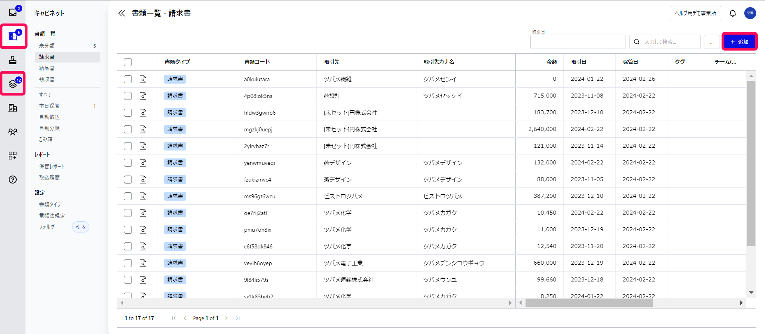765x334 pixels.
Task: Sort by the 保管日 column header
Action: [630, 62]
